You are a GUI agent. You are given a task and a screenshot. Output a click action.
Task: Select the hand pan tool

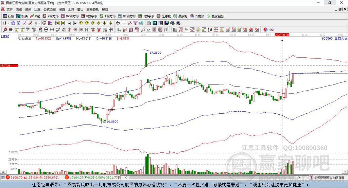[x=118, y=23]
